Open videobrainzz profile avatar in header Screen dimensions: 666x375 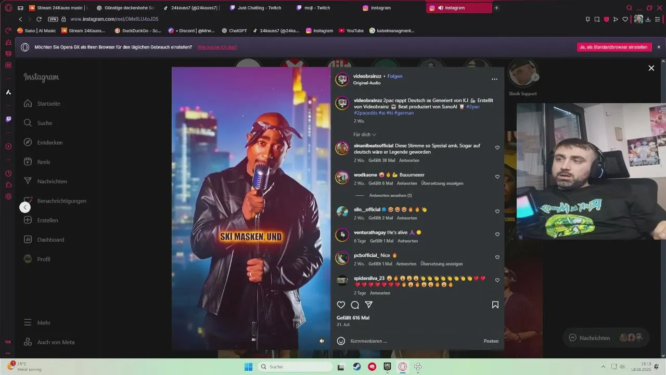coord(342,79)
